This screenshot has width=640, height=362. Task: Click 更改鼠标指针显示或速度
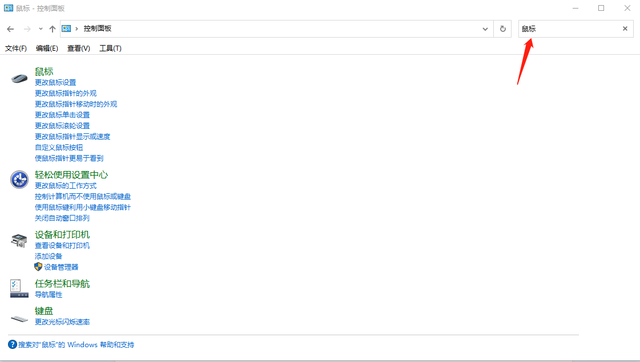[x=73, y=137]
